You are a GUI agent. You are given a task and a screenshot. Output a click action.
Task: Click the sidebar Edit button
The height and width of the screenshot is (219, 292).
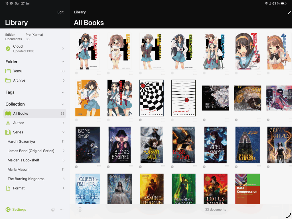pos(60,12)
